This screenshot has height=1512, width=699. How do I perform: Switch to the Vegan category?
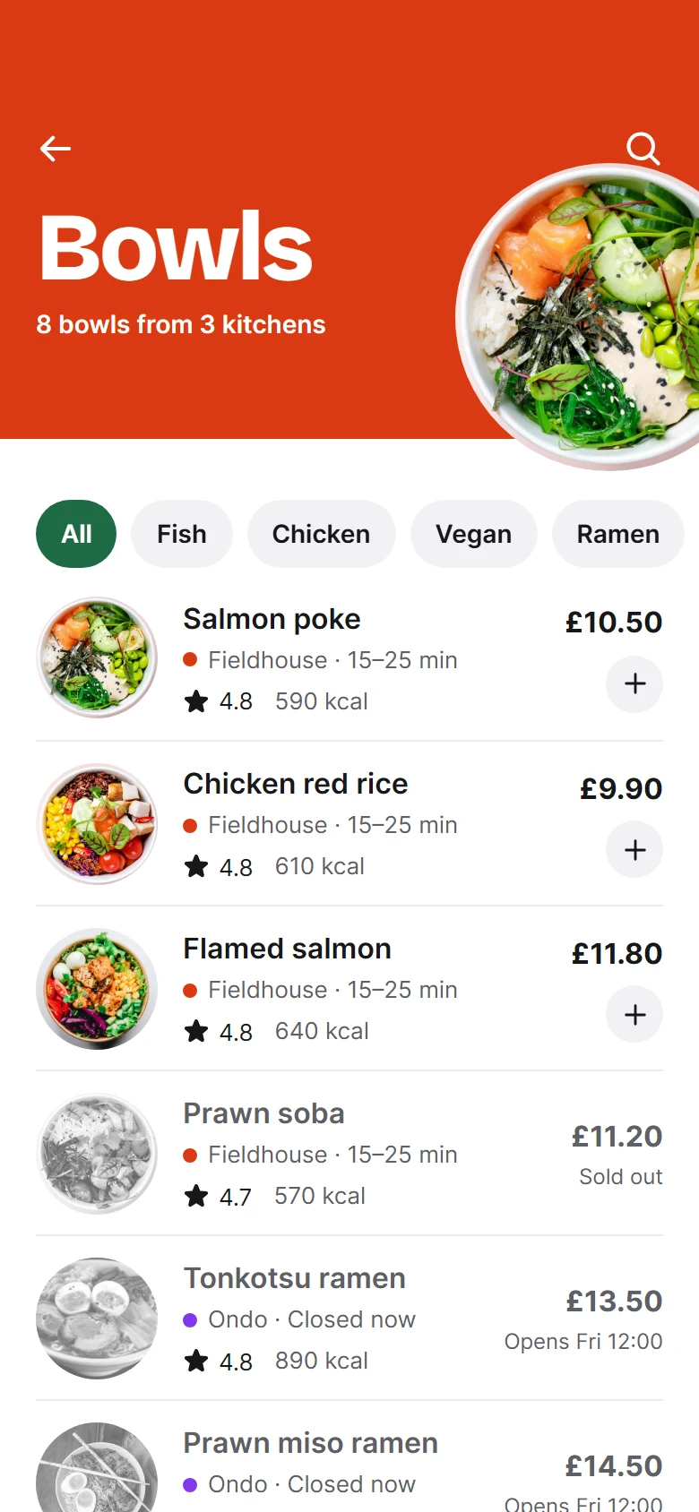tap(473, 534)
